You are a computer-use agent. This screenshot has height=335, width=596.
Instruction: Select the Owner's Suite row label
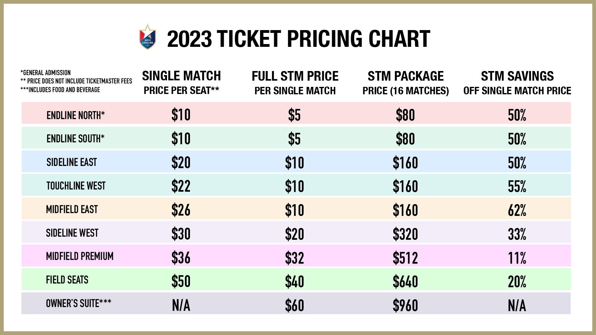pyautogui.click(x=79, y=303)
